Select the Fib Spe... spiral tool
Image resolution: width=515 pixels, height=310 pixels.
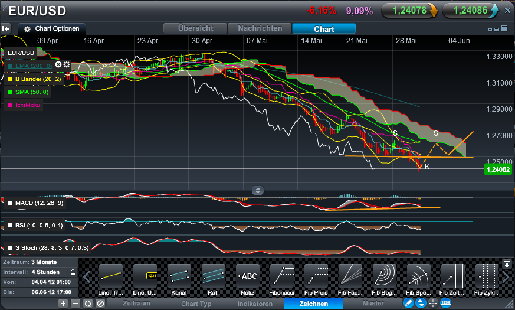418,276
